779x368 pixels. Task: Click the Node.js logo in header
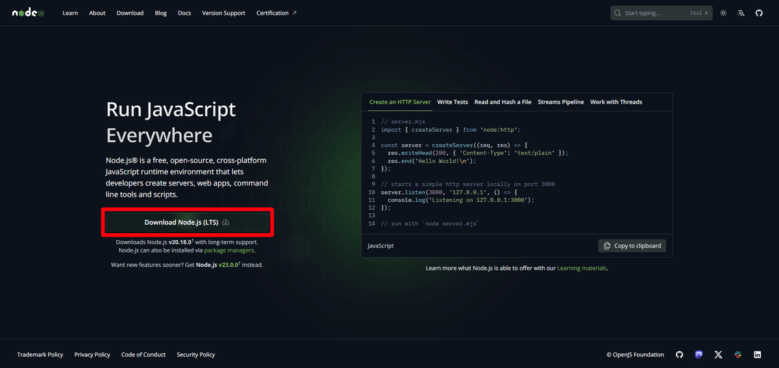(x=28, y=13)
